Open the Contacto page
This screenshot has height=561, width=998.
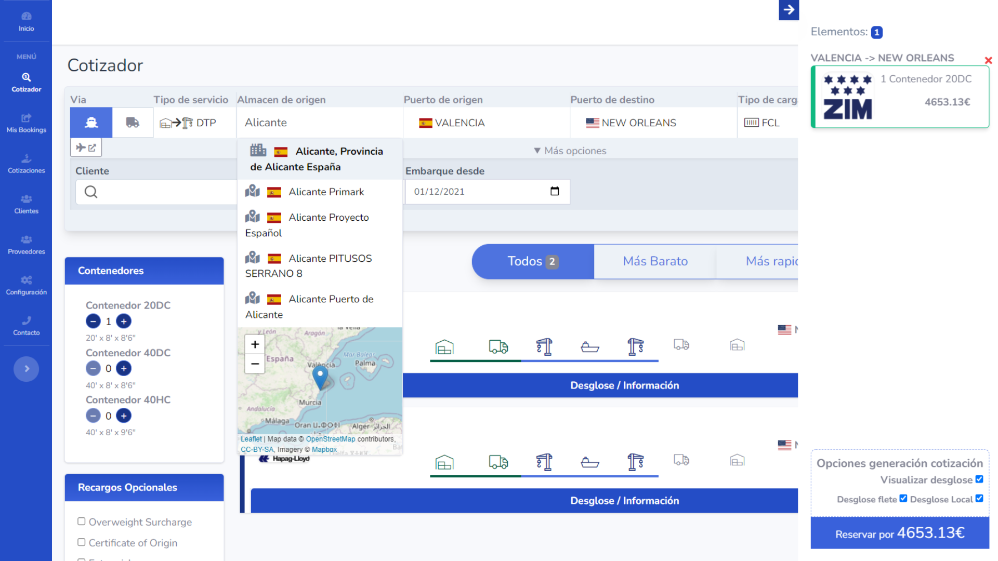pos(26,326)
